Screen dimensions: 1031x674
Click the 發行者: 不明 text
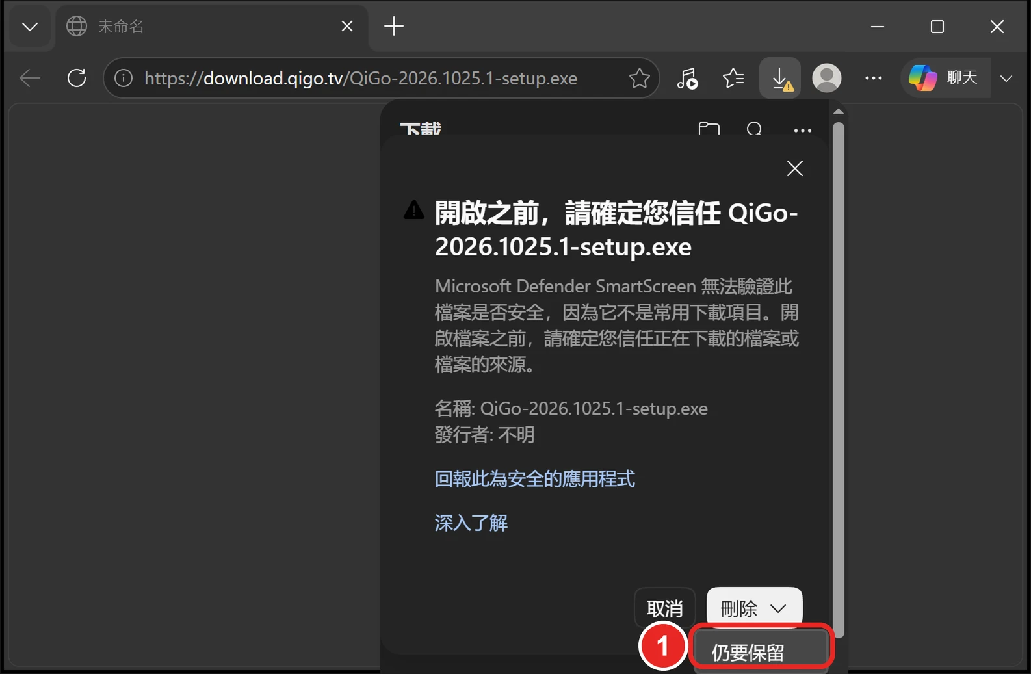(484, 434)
